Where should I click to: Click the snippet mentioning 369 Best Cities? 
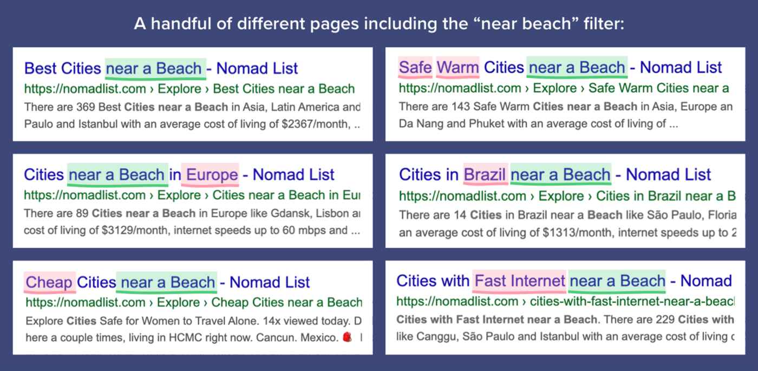tap(192, 115)
